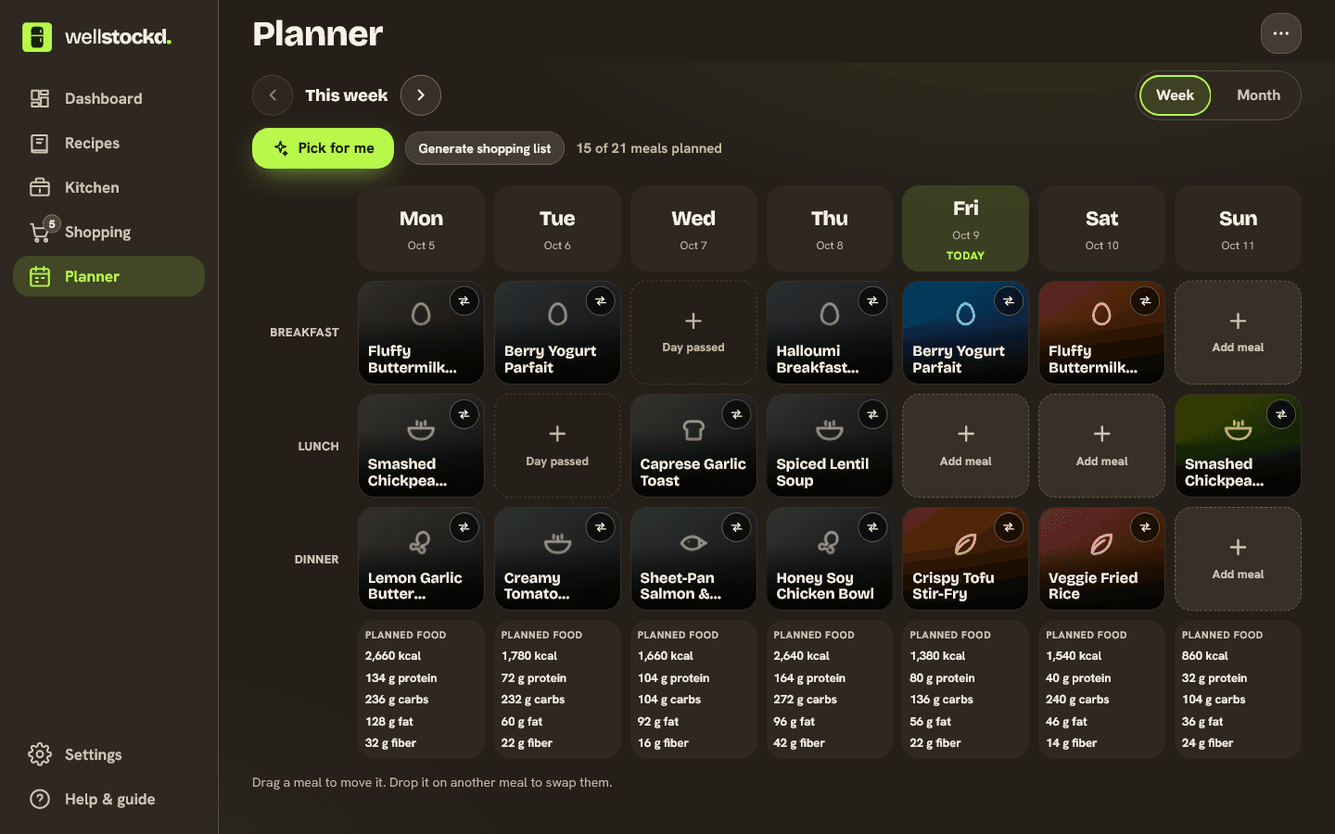Add a meal for Sunday dinner
The height and width of the screenshot is (834, 1335).
[x=1238, y=559]
